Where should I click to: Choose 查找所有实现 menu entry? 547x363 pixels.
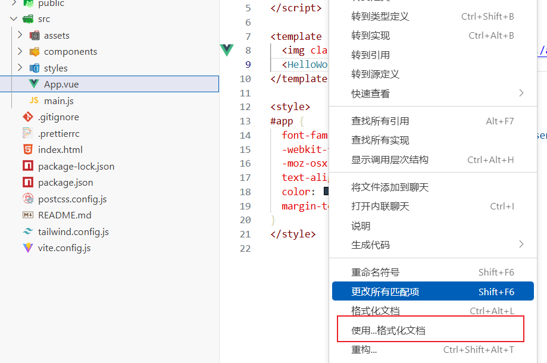click(433, 140)
